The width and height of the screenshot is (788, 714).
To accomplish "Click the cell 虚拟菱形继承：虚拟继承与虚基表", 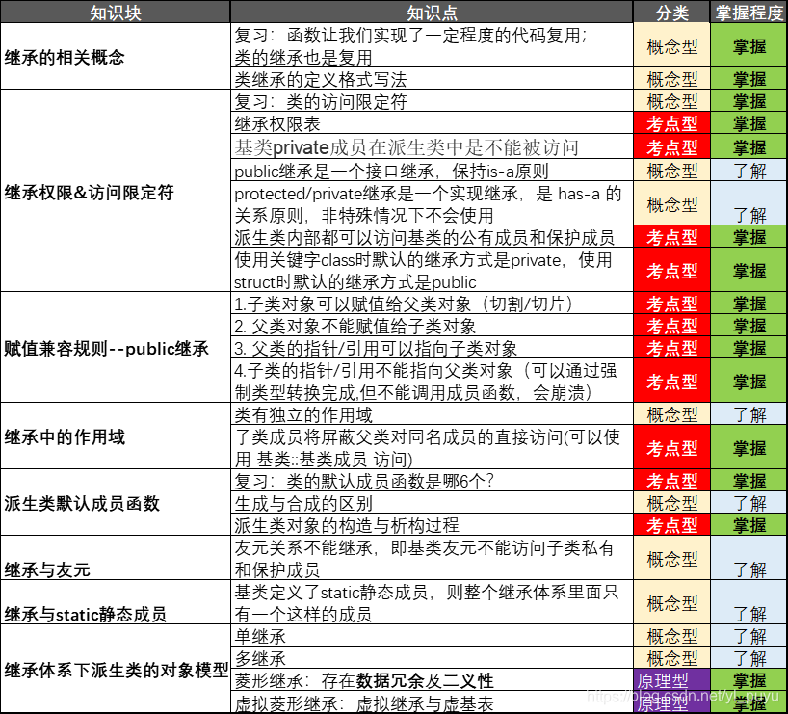I will (432, 701).
